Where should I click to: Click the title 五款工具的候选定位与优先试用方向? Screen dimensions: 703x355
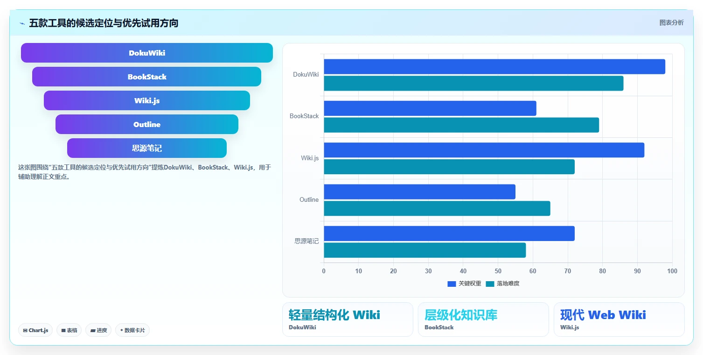[104, 23]
